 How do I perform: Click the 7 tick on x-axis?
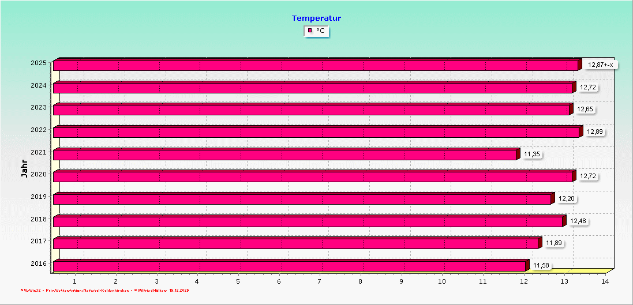pyautogui.click(x=320, y=281)
